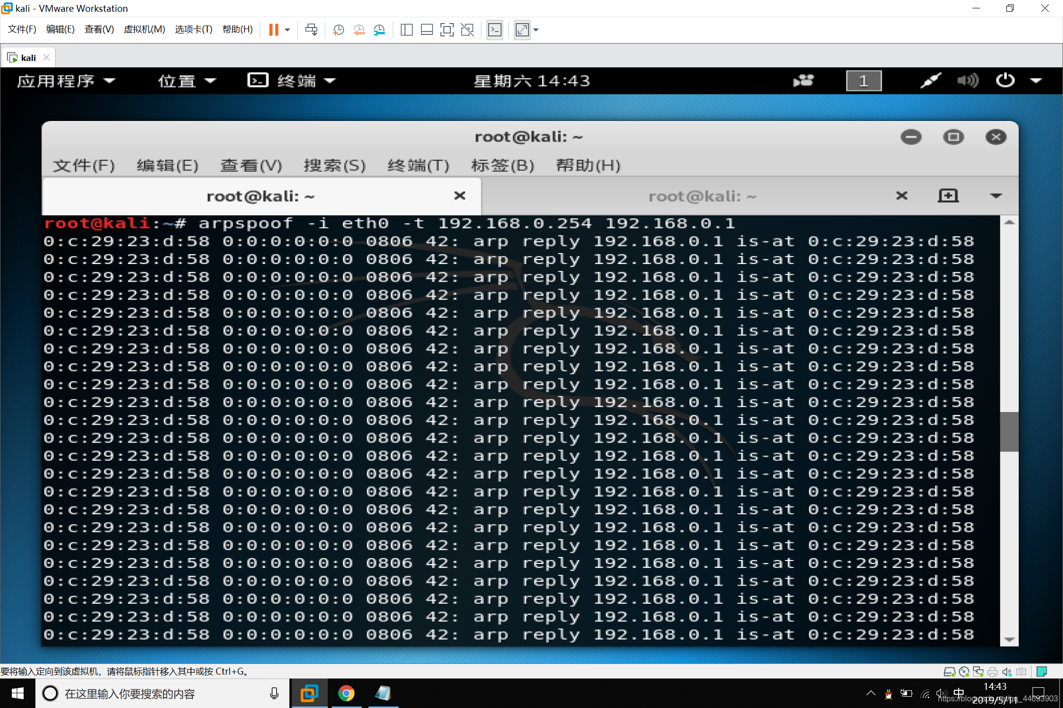Click the QQ penguin tray icon

888,694
